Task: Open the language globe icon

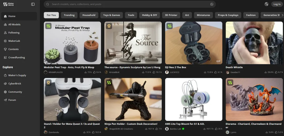Action: click(x=266, y=4)
